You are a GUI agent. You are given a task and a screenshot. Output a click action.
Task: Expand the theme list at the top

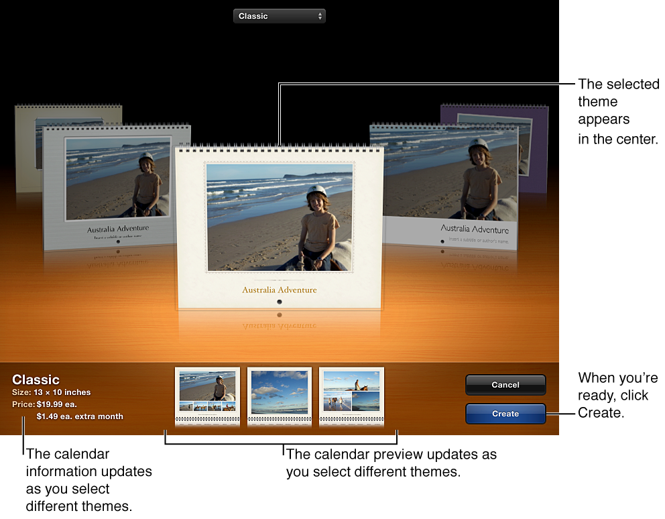click(279, 15)
